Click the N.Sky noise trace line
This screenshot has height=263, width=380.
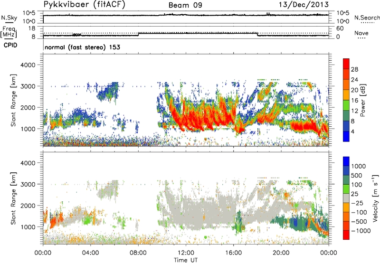click(x=186, y=15)
